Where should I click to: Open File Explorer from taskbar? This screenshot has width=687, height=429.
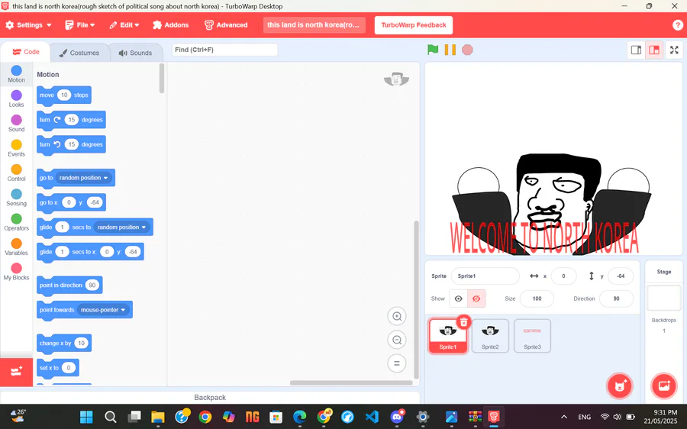click(157, 417)
